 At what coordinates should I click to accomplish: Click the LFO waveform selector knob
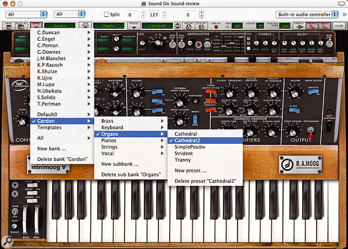pos(158,43)
